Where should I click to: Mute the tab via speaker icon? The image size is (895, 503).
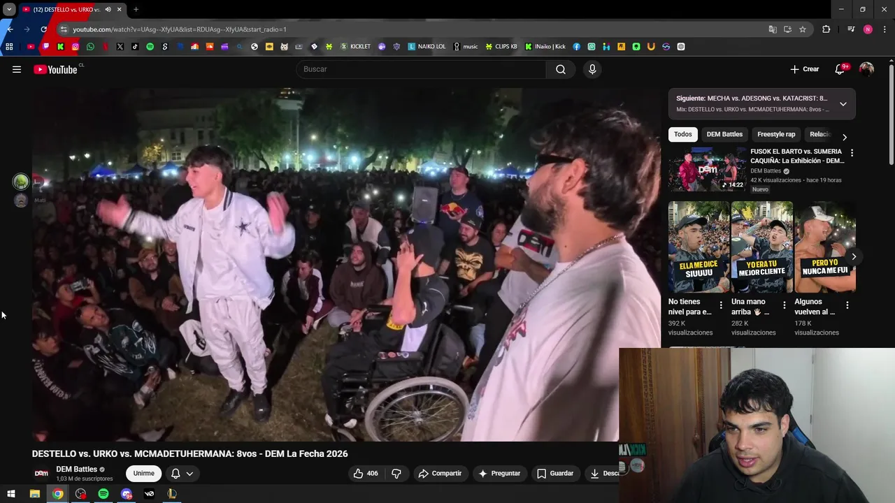[108, 9]
